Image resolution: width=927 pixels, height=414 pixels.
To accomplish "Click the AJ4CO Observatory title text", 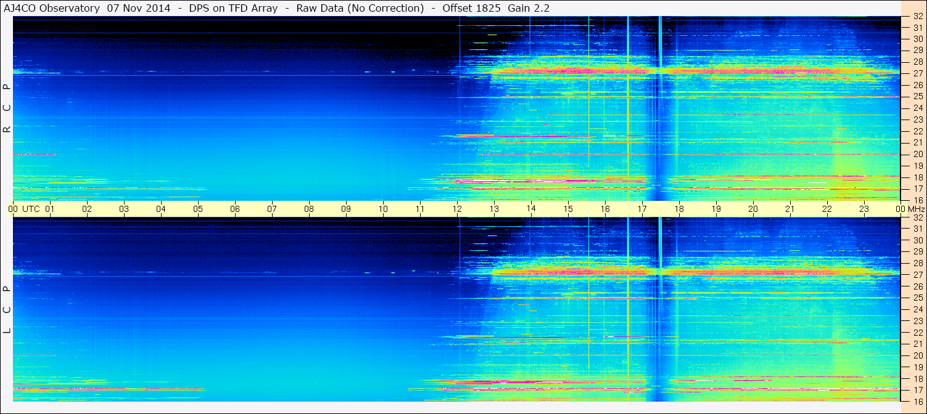I will 52,8.
